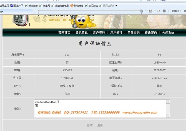This screenshot has height=131, width=186.
Task: Click the email value wo@163.com
Action: (159, 78)
